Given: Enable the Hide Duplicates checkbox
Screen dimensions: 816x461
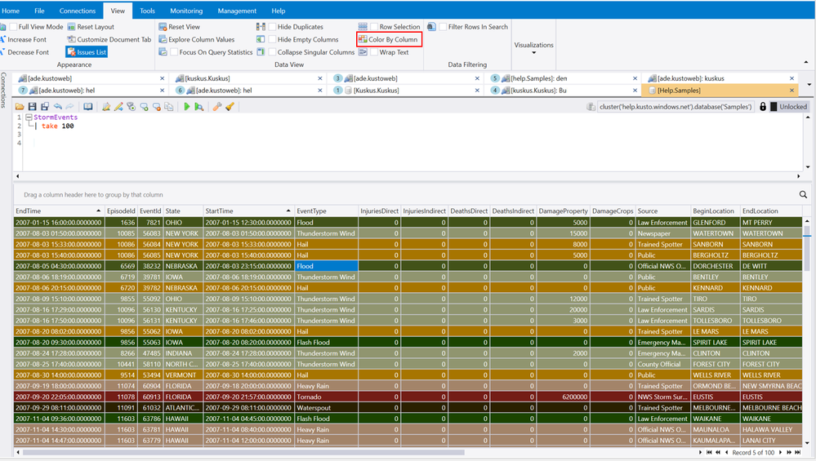Looking at the screenshot, I should click(272, 26).
